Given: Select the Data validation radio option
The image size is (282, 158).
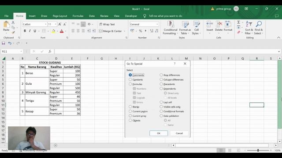Looking at the screenshot, I should pos(161,116).
